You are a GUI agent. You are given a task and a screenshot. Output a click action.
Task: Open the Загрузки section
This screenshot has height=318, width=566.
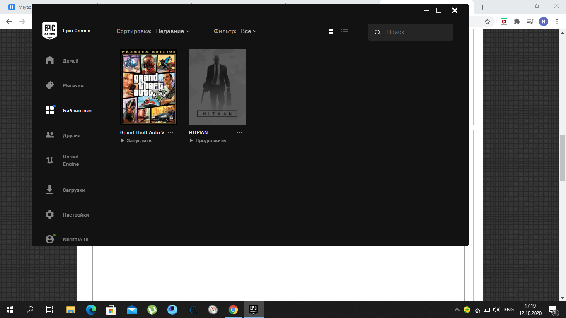click(74, 190)
